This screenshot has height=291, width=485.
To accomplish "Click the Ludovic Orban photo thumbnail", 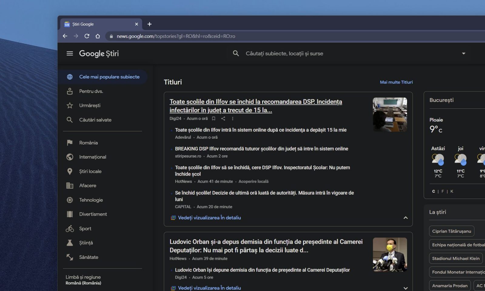I will tap(390, 255).
